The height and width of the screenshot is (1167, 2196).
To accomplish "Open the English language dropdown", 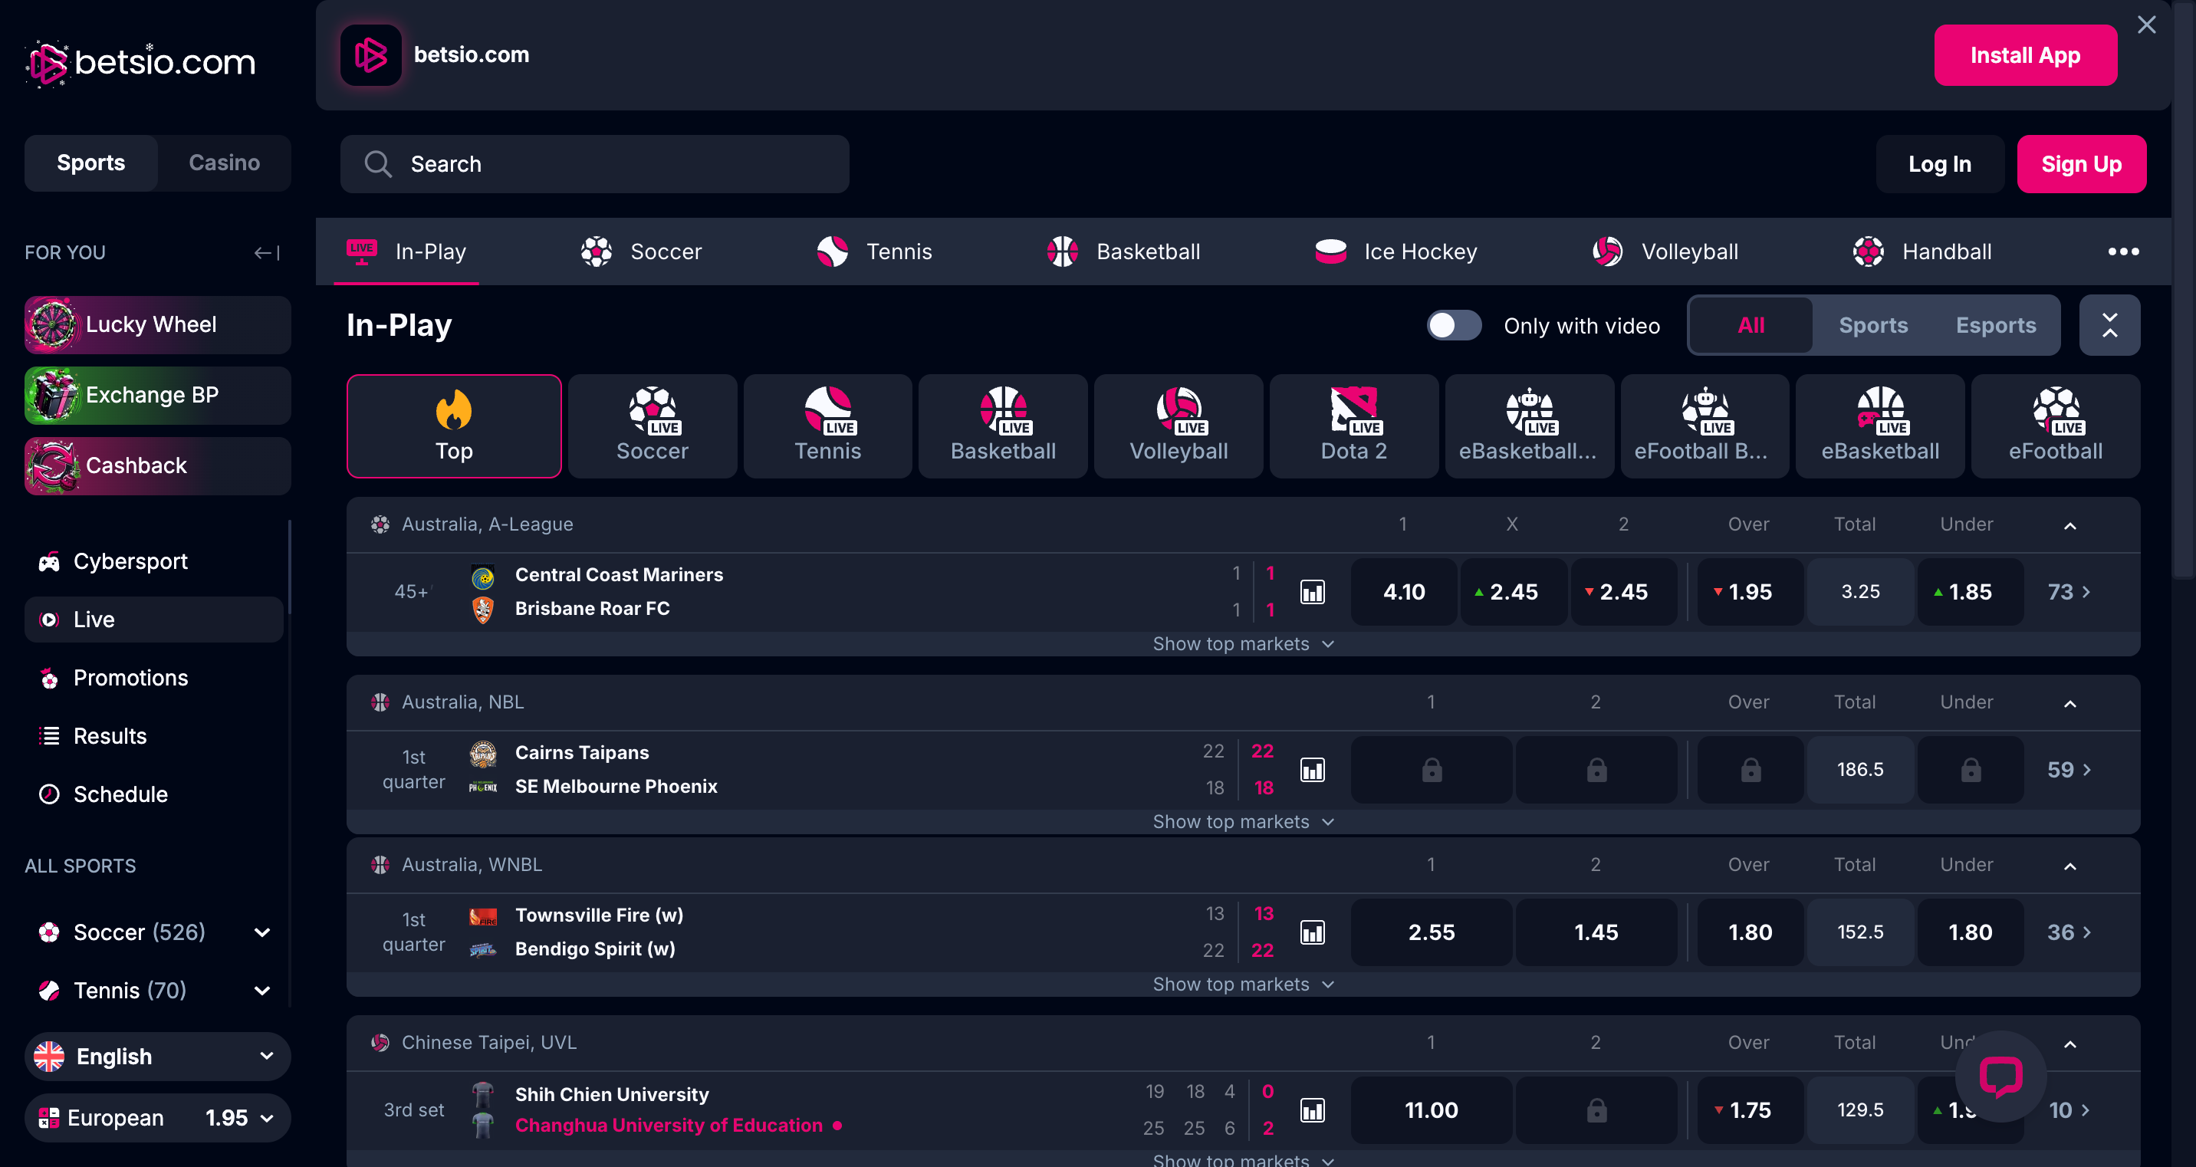I will coord(158,1056).
